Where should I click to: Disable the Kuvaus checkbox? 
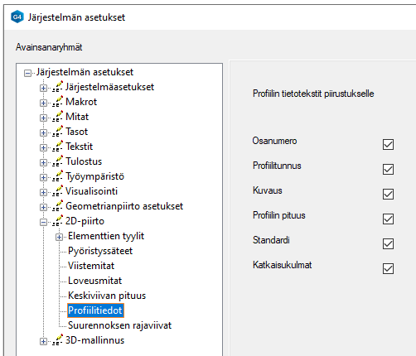point(388,194)
